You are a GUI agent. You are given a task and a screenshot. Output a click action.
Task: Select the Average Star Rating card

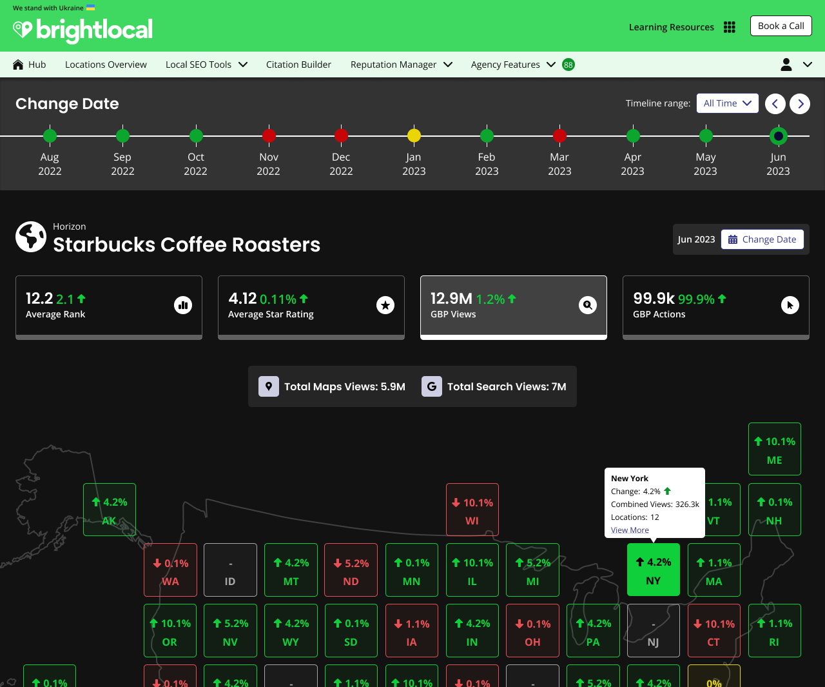(311, 307)
